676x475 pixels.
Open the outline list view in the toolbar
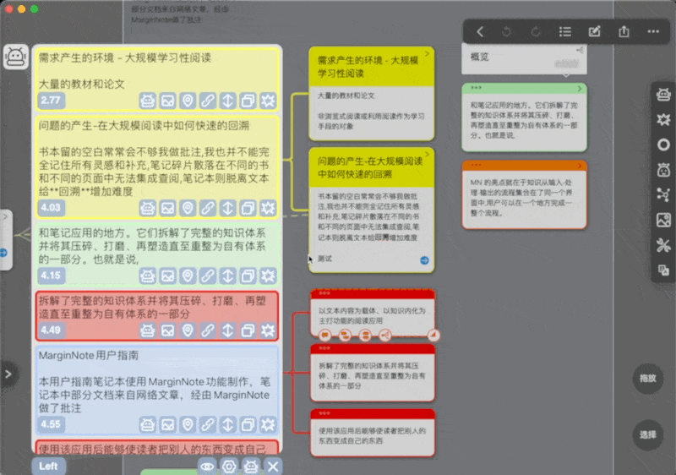(565, 31)
